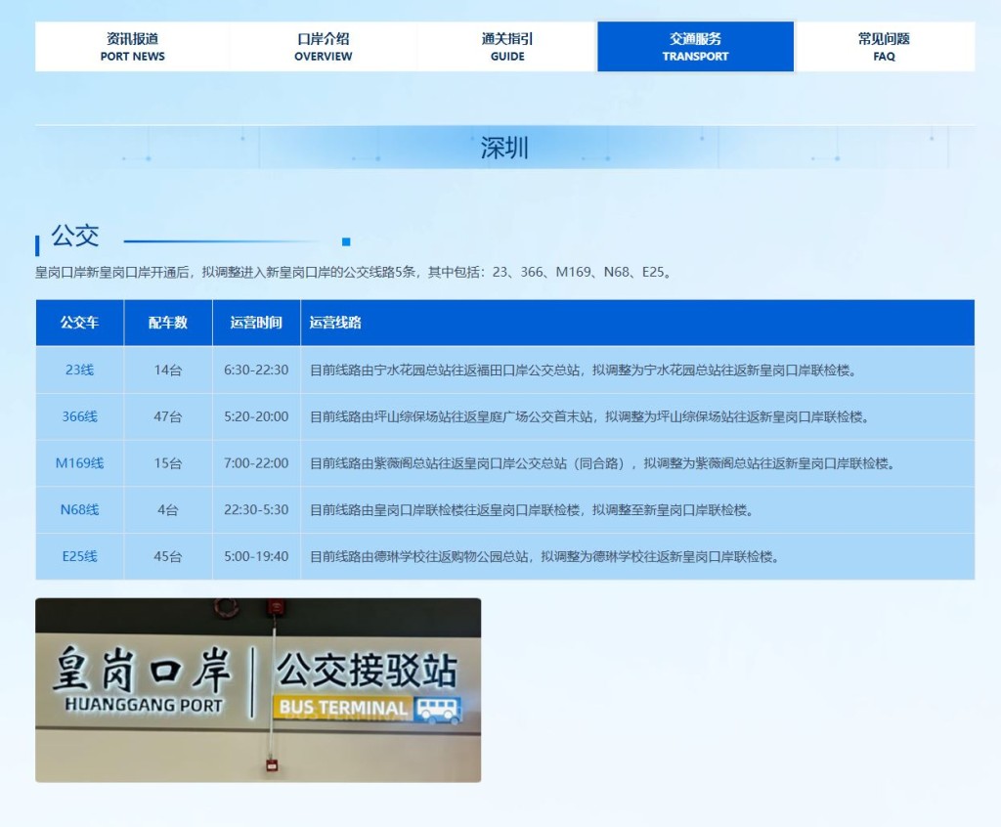Click the 配车数 column header
The image size is (1001, 827).
168,323
